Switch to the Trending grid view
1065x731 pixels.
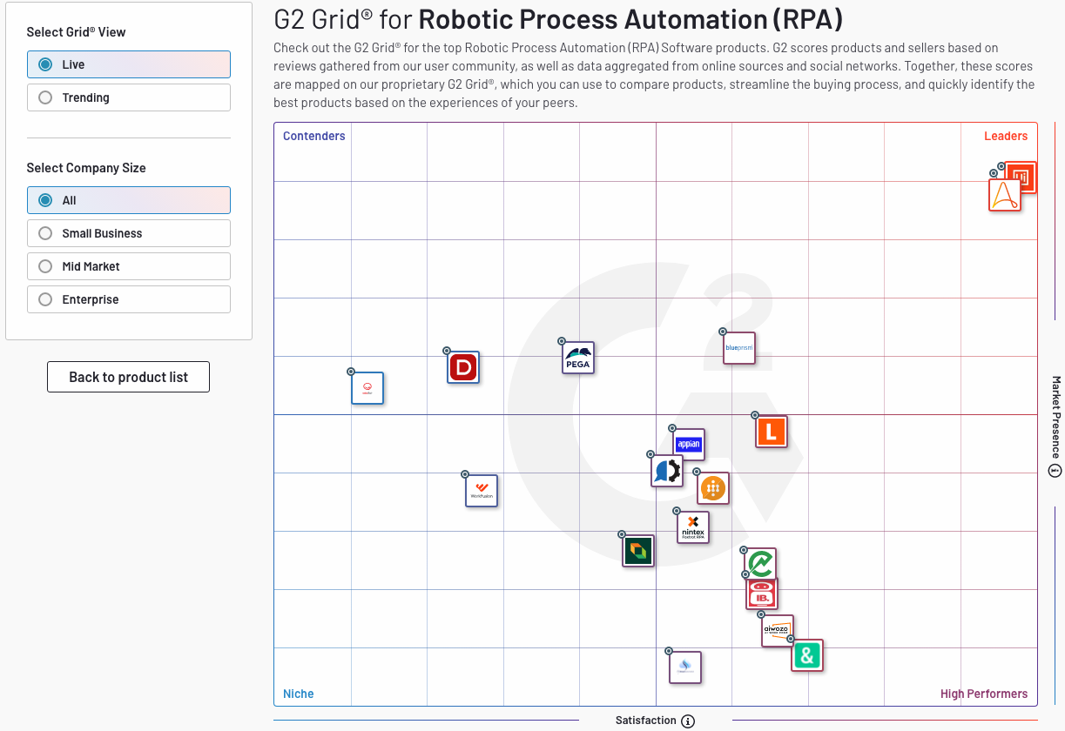[x=129, y=97]
